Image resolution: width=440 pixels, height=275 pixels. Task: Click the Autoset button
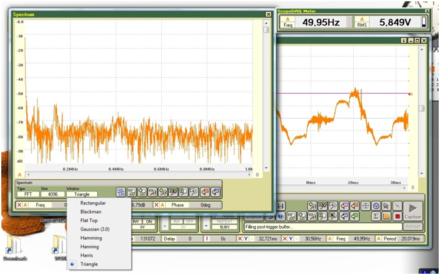(413, 227)
